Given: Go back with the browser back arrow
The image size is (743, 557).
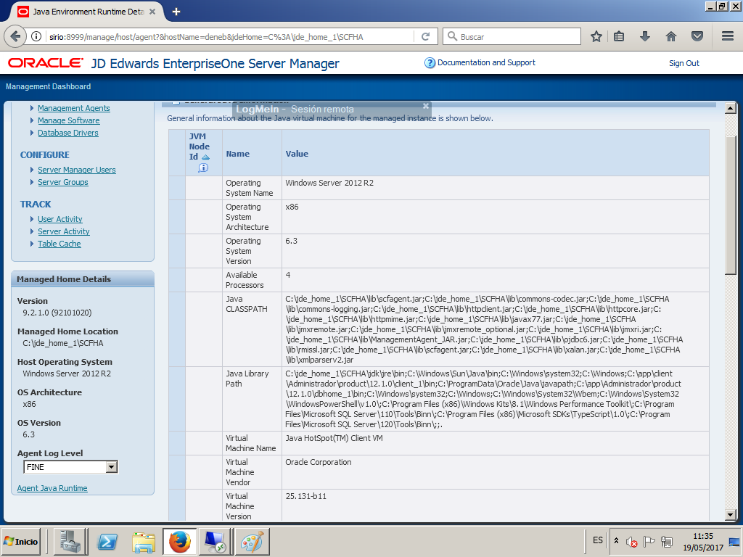Looking at the screenshot, I should (15, 36).
